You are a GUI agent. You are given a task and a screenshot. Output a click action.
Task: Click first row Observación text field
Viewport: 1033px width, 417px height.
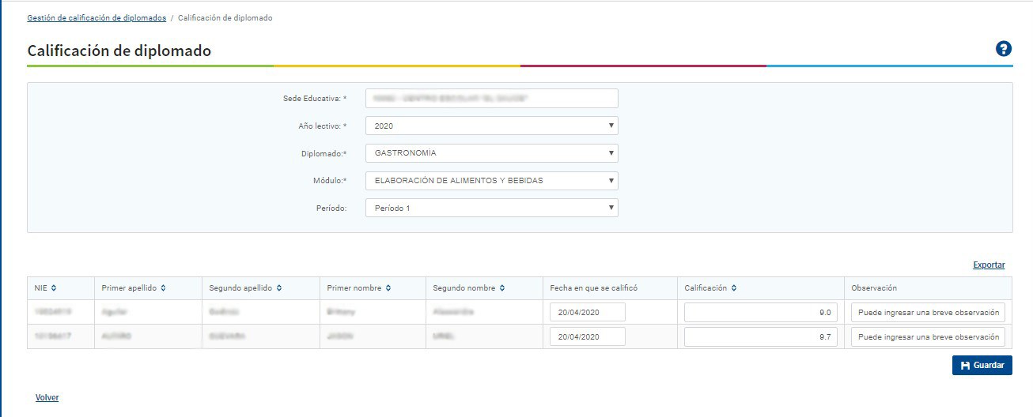927,313
